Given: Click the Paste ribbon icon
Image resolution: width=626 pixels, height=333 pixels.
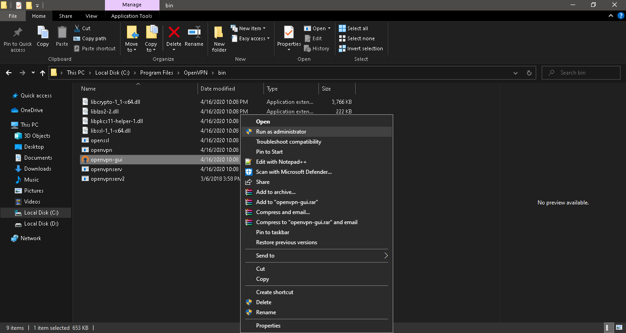Looking at the screenshot, I should (x=62, y=33).
